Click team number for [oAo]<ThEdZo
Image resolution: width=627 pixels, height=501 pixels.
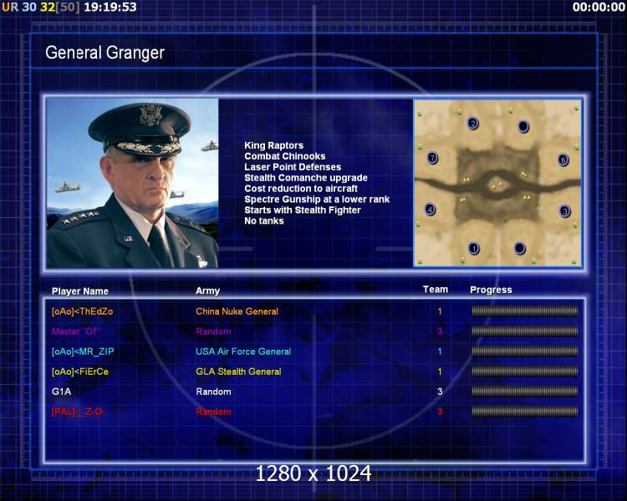point(440,311)
